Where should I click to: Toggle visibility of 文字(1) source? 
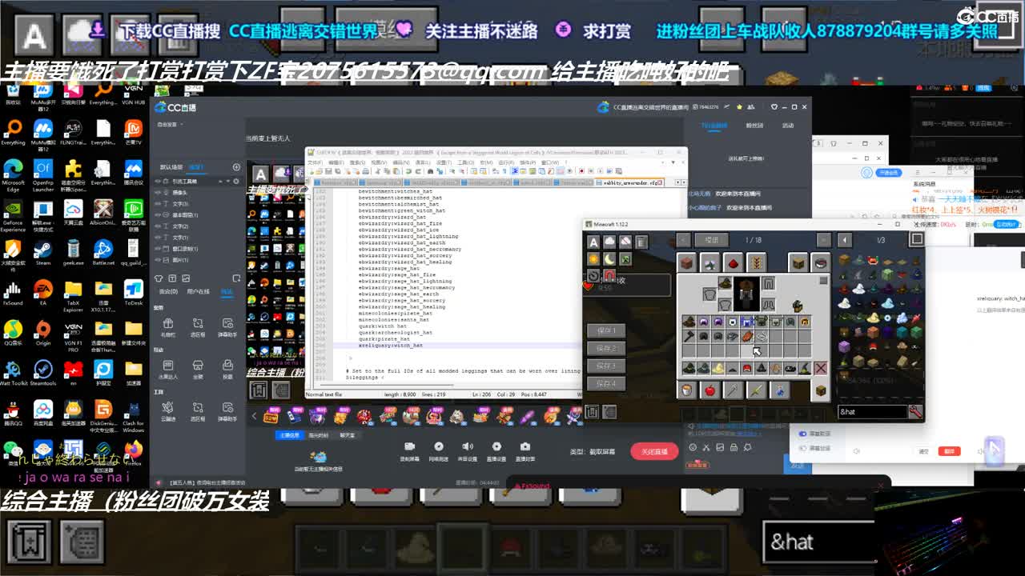[x=158, y=238]
